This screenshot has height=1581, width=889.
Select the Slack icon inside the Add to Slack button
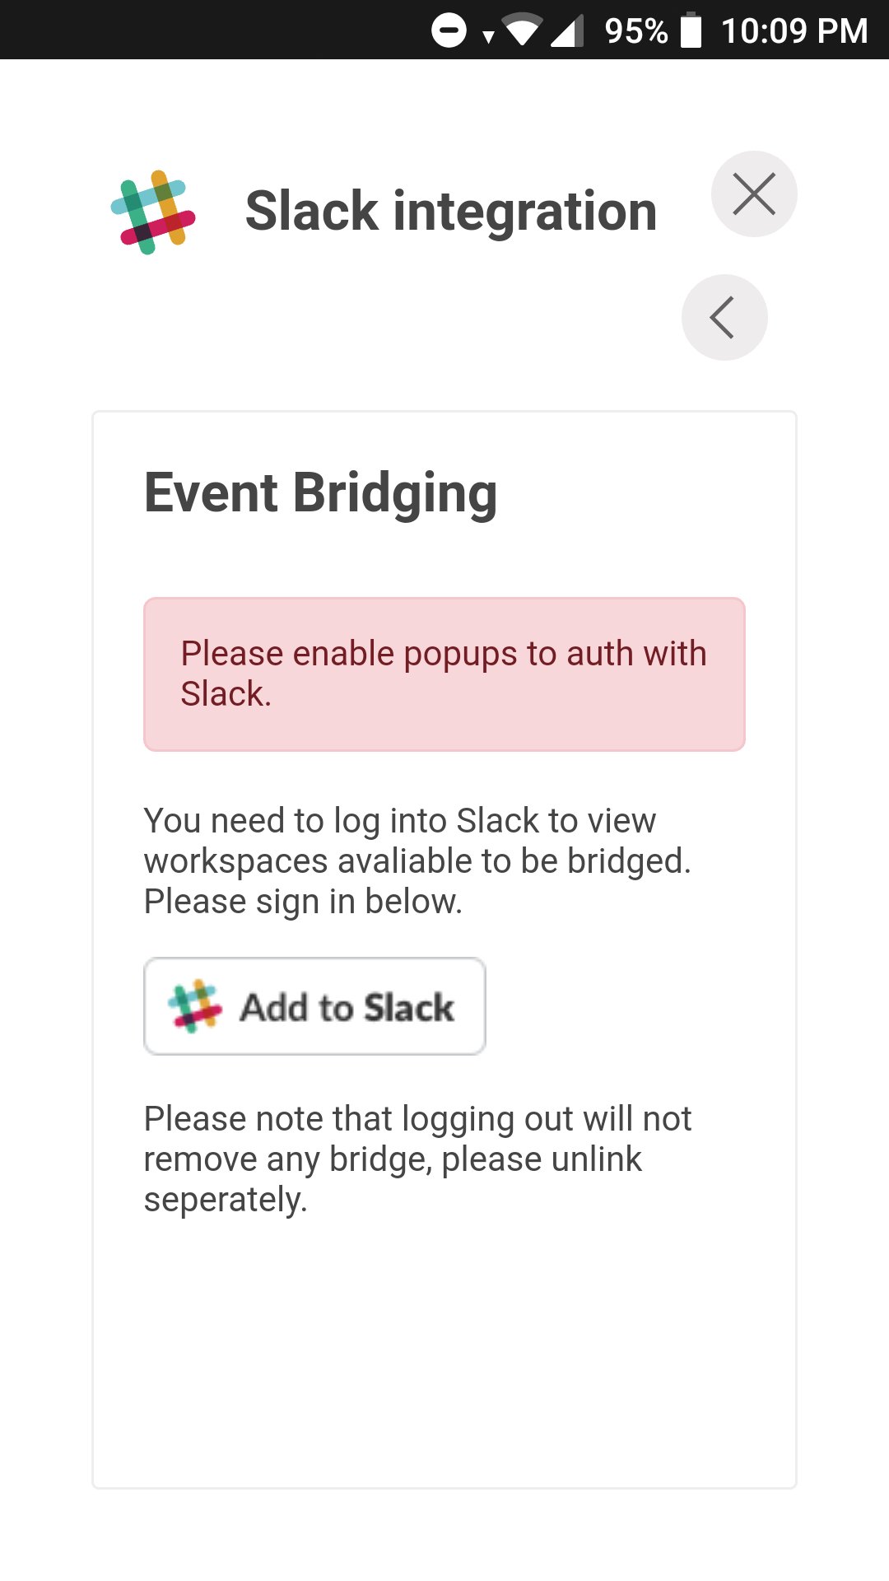[x=196, y=1006]
